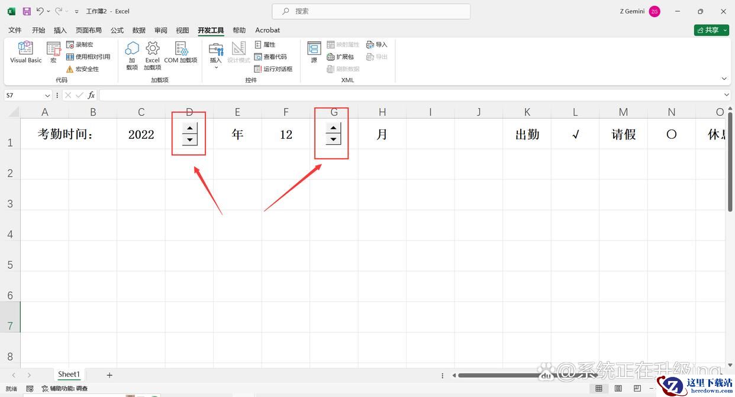Increase the year with spinner up arrow
The height and width of the screenshot is (397, 735).
[x=189, y=128]
